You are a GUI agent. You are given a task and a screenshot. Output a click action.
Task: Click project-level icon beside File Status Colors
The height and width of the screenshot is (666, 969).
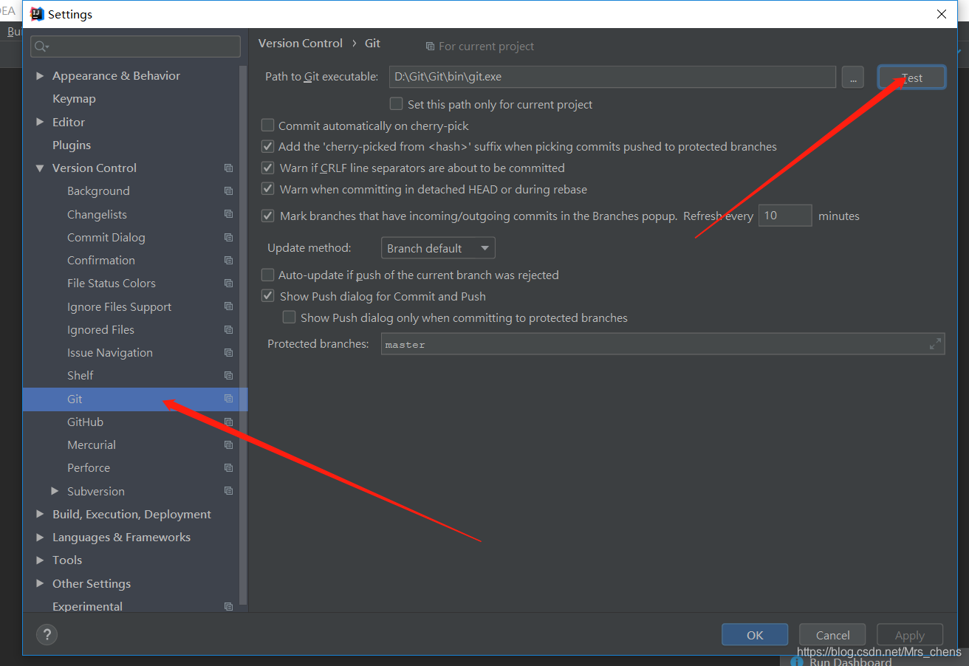(x=229, y=283)
